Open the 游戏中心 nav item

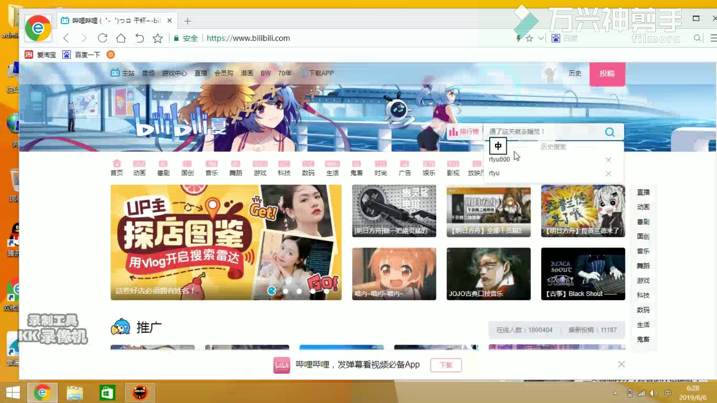click(x=174, y=73)
